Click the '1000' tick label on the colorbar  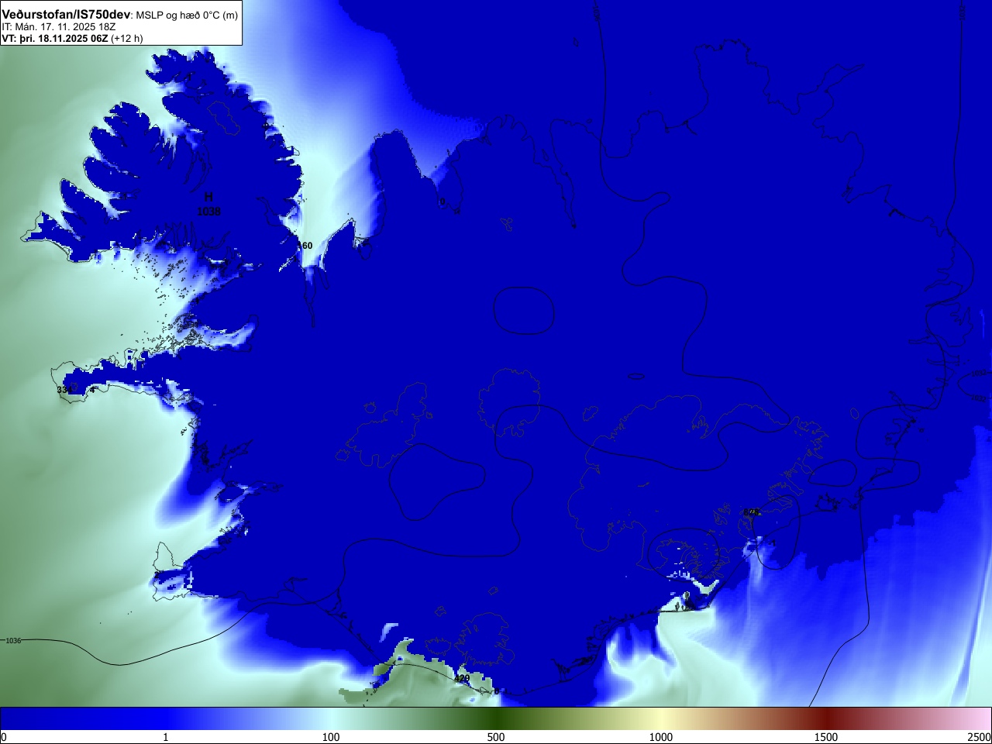click(x=661, y=737)
